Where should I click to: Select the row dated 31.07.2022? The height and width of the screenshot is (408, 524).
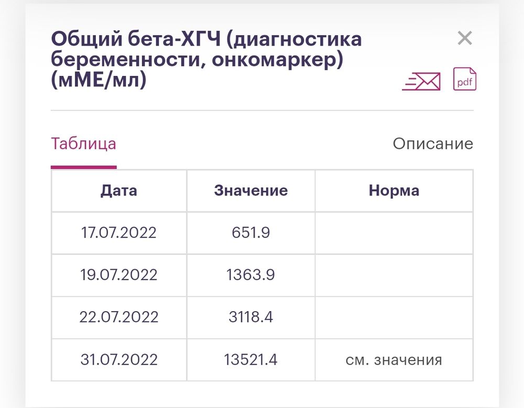[x=118, y=359]
